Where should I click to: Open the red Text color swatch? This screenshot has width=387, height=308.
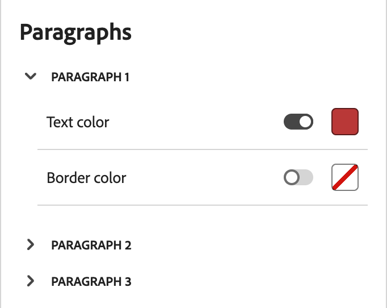tap(345, 122)
